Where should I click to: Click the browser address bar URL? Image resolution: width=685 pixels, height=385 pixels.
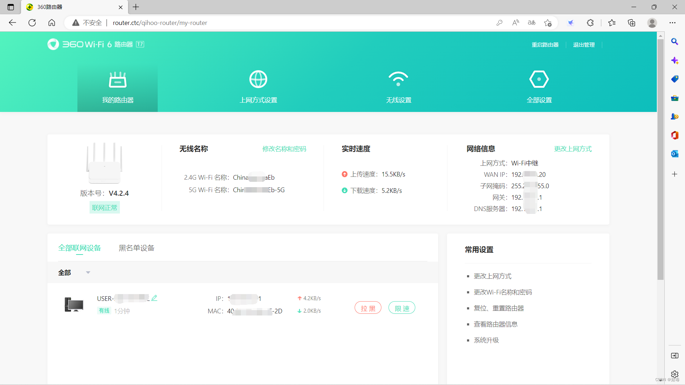(x=160, y=23)
